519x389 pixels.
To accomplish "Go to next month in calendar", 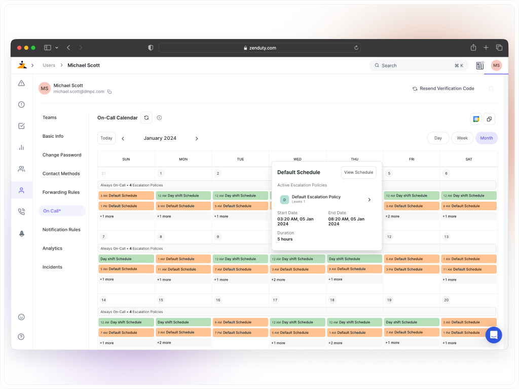I will [197, 139].
